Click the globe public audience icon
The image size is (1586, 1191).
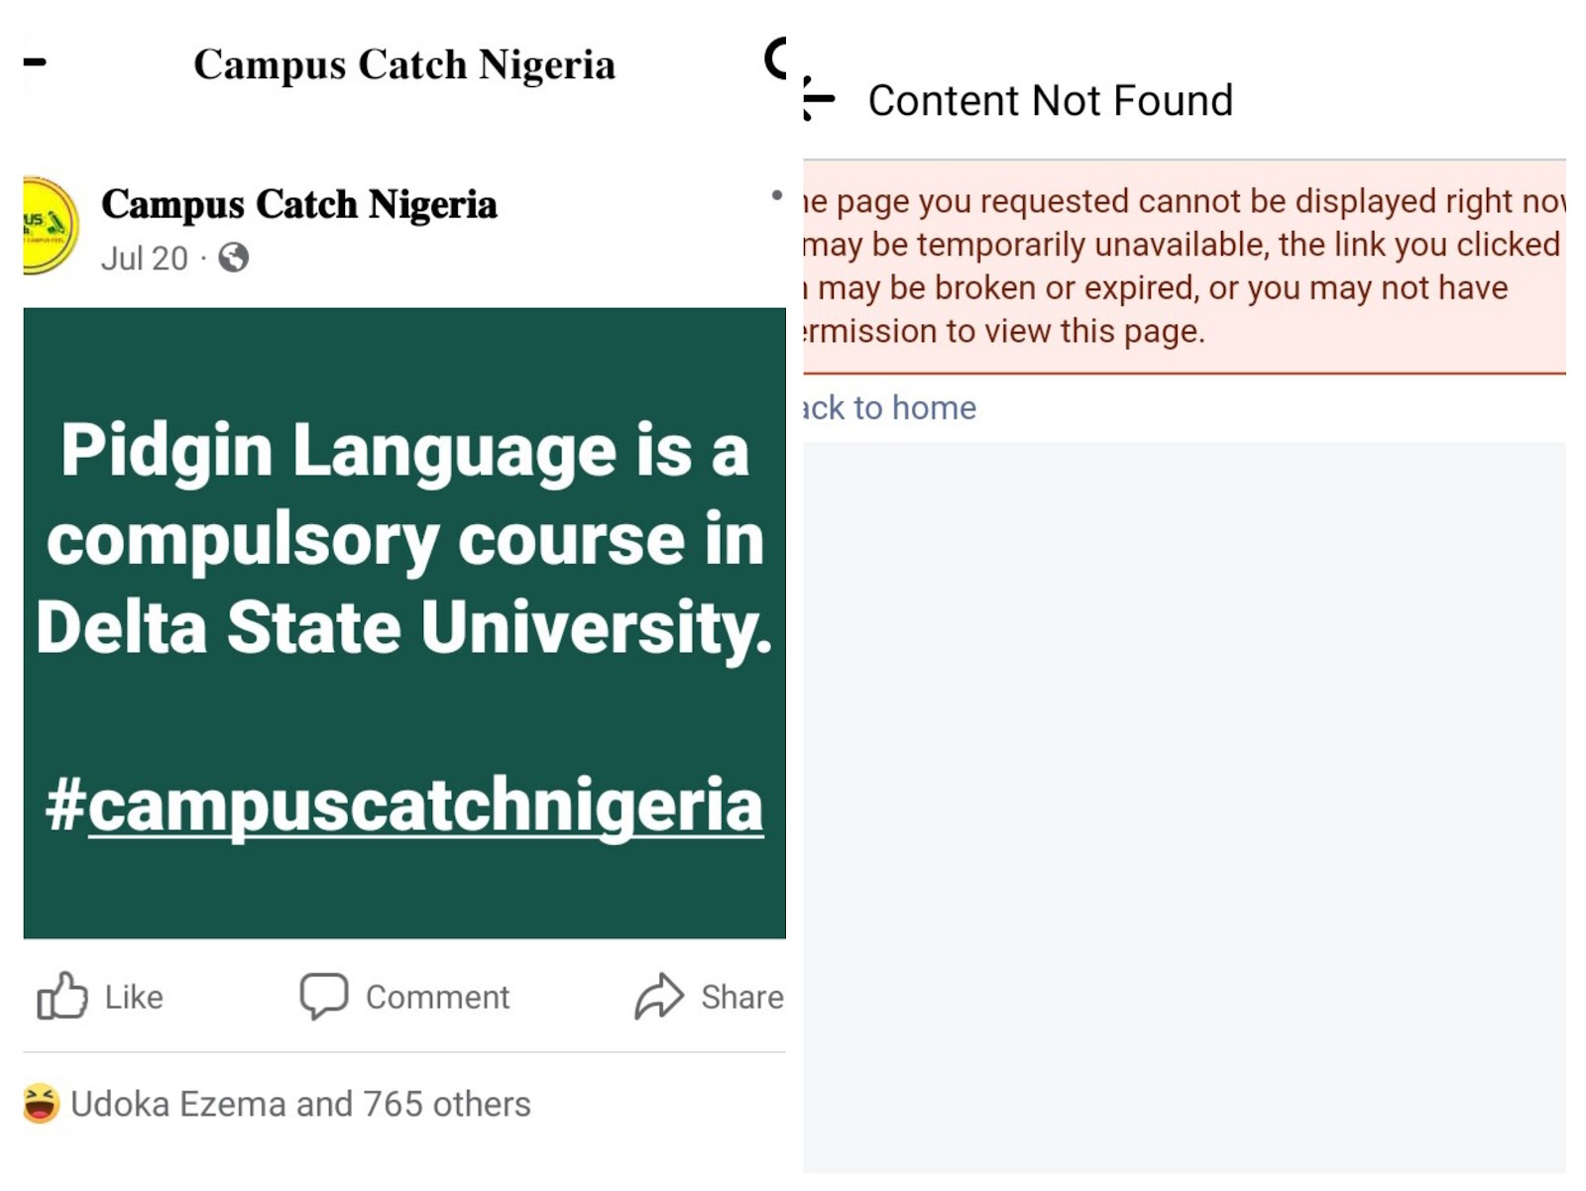[234, 258]
